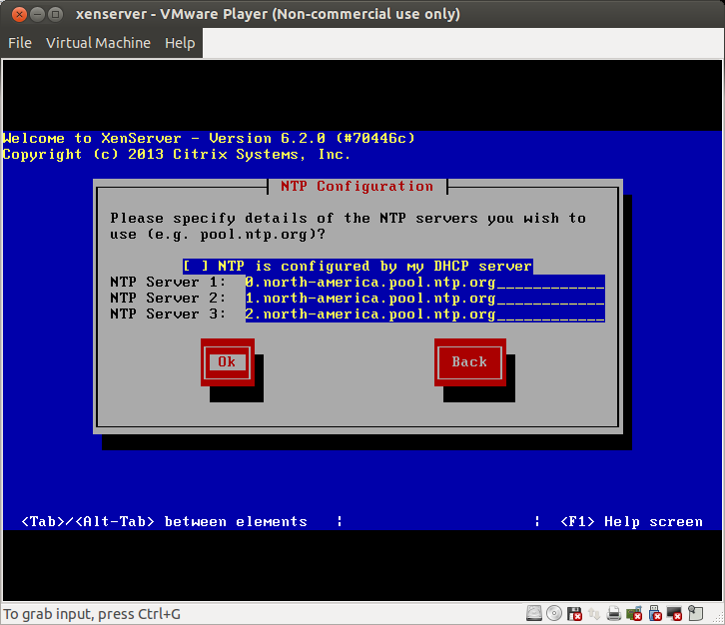Open the File menu
725x625 pixels.
(x=20, y=43)
